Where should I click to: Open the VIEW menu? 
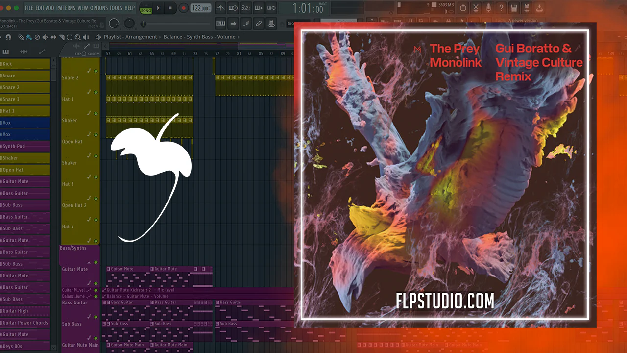(83, 8)
